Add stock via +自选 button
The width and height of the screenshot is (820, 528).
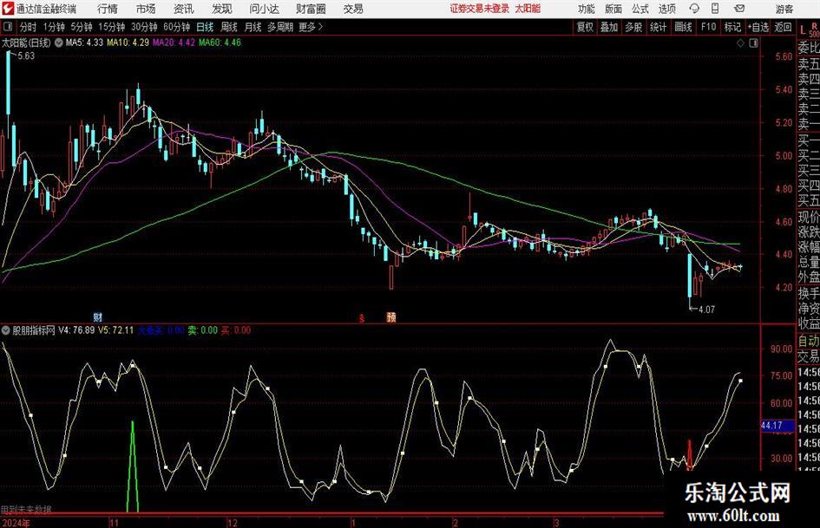click(758, 27)
